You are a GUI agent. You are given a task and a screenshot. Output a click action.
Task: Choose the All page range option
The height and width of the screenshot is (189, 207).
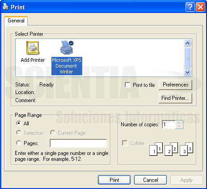(x=19, y=123)
